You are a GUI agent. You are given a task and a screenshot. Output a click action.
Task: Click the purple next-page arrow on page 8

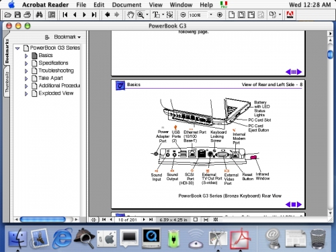[x=300, y=204]
